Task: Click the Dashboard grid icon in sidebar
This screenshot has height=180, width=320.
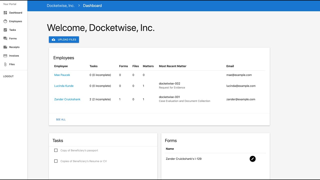Action: click(x=5, y=13)
